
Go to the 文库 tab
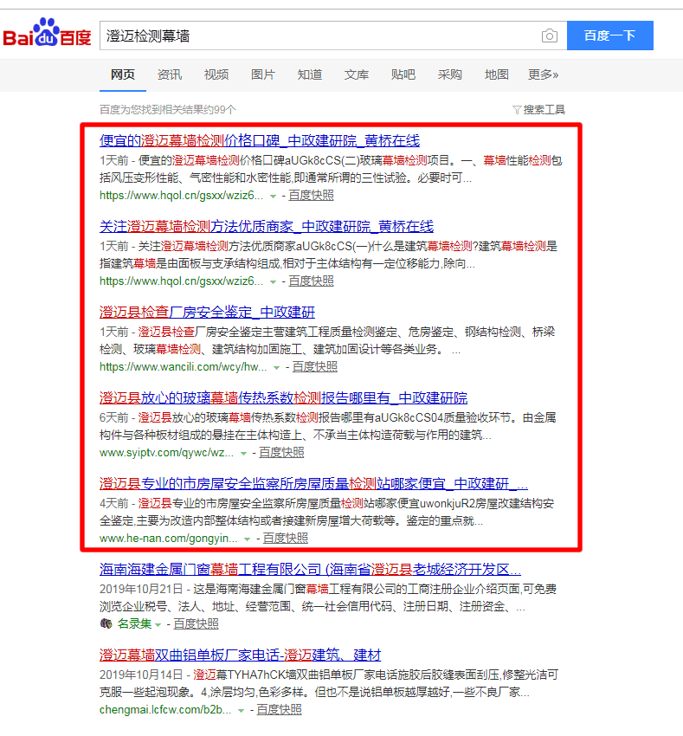pos(357,74)
